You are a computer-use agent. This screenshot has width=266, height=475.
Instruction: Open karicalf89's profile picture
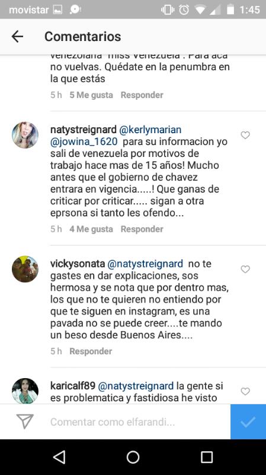tap(25, 391)
